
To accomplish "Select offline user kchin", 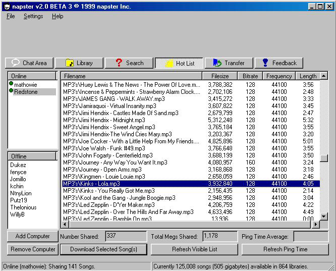I will coord(17,186).
